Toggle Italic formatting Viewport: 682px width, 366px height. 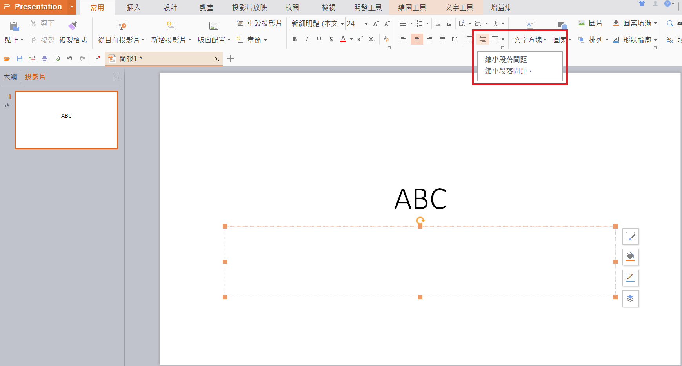307,39
